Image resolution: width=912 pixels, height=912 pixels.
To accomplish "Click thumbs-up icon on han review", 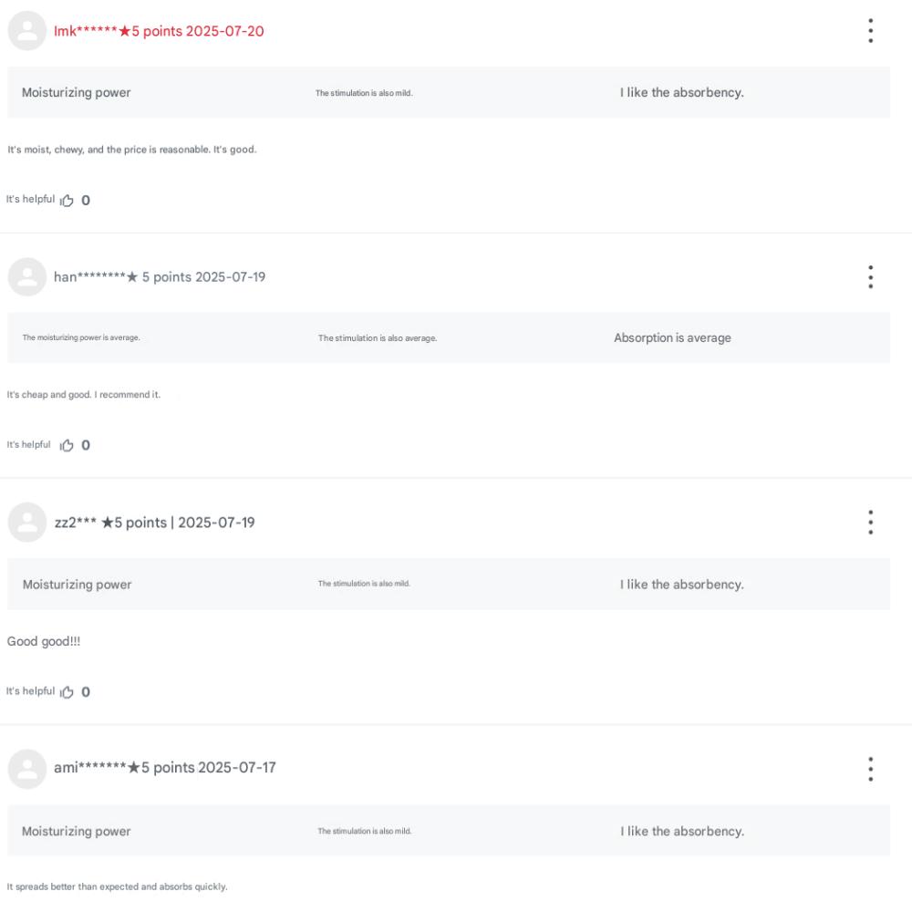I will click(x=68, y=445).
